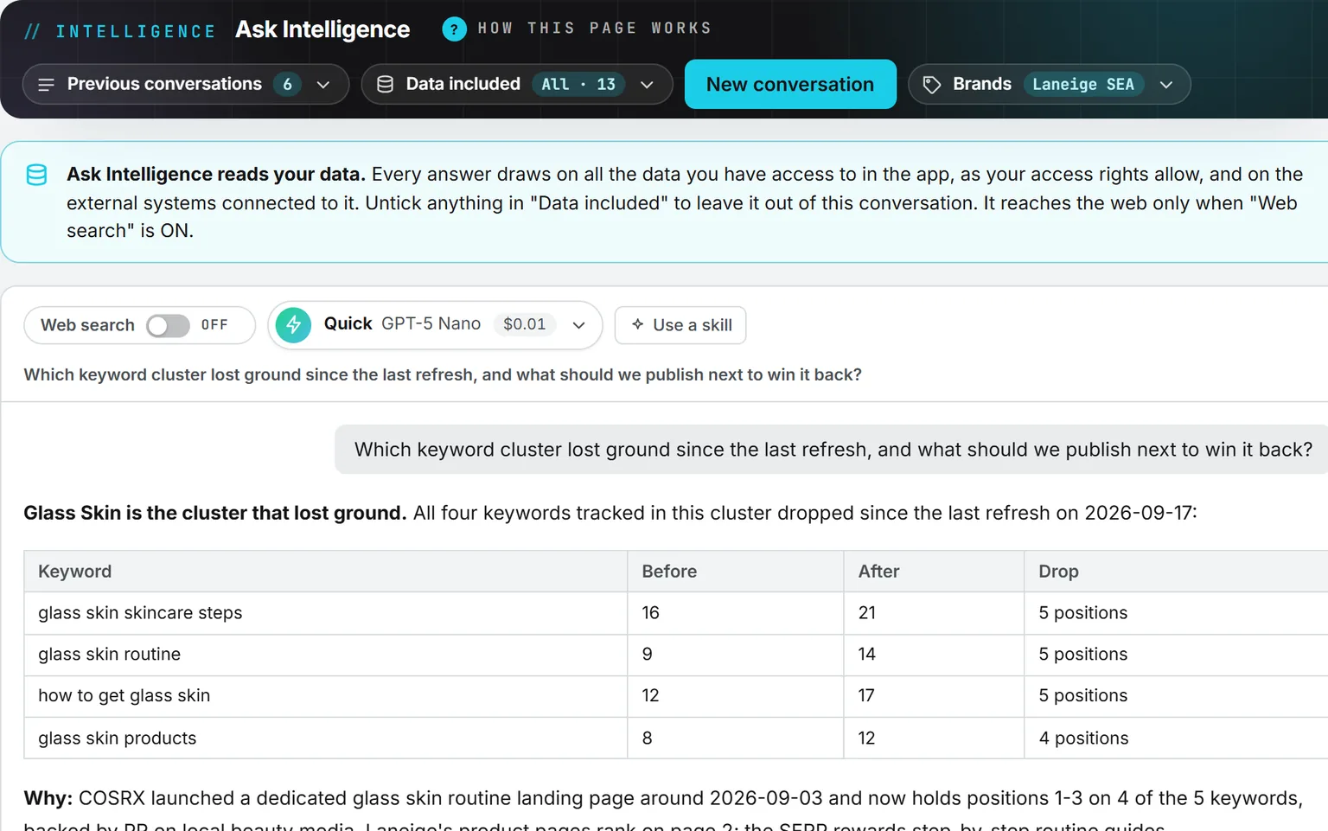Click the database icon in the info banner
The height and width of the screenshot is (831, 1328).
coord(36,175)
